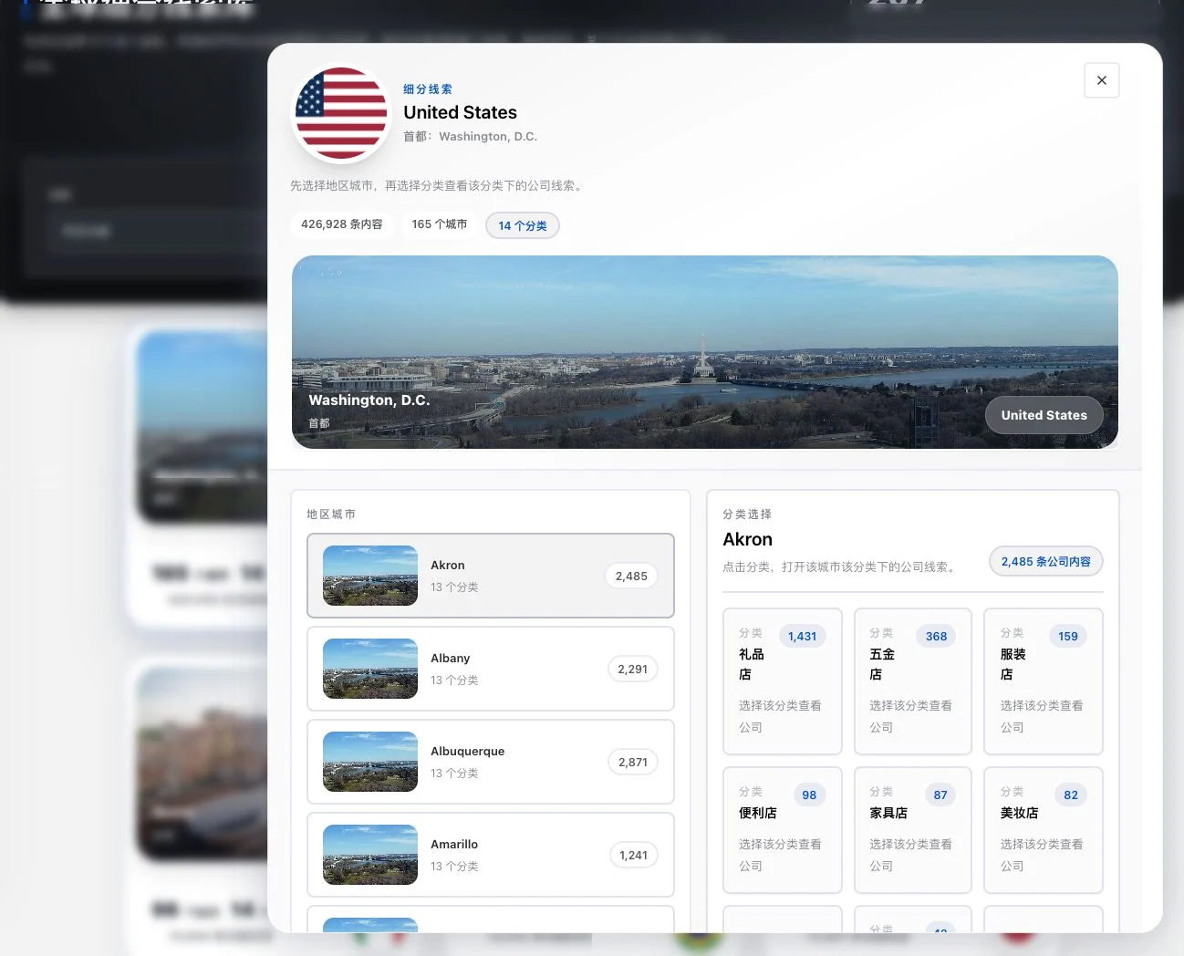
Task: Click the Akron heading under 分类选择
Action: pos(748,539)
